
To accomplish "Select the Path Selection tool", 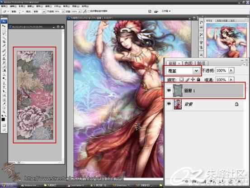I will pos(4,92).
